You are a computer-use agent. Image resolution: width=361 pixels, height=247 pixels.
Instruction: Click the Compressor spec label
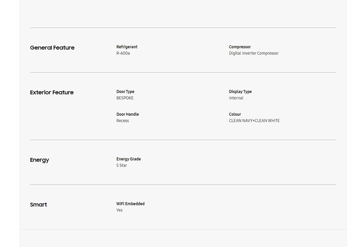[240, 47]
